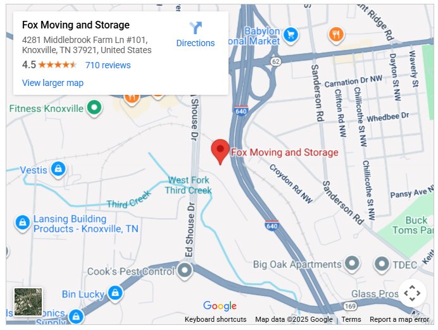Select the Lansing Building Products marker
Viewport: 438px width, 330px height.
[23, 223]
